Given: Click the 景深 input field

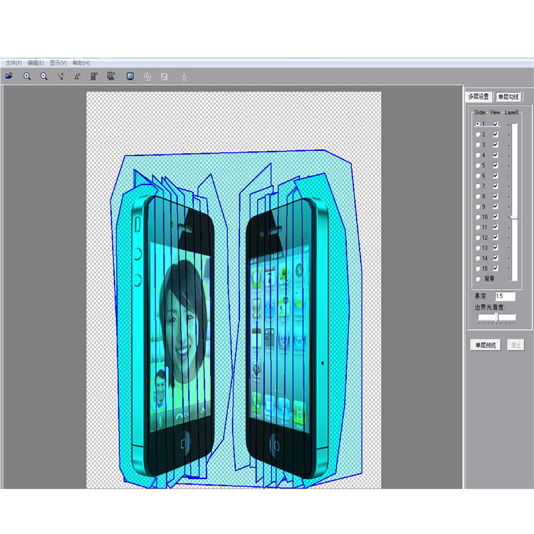Looking at the screenshot, I should click(x=505, y=295).
